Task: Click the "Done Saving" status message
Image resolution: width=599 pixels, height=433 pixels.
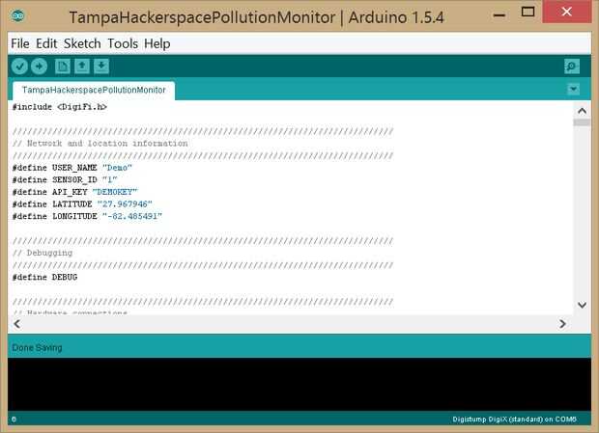Action: [x=37, y=347]
